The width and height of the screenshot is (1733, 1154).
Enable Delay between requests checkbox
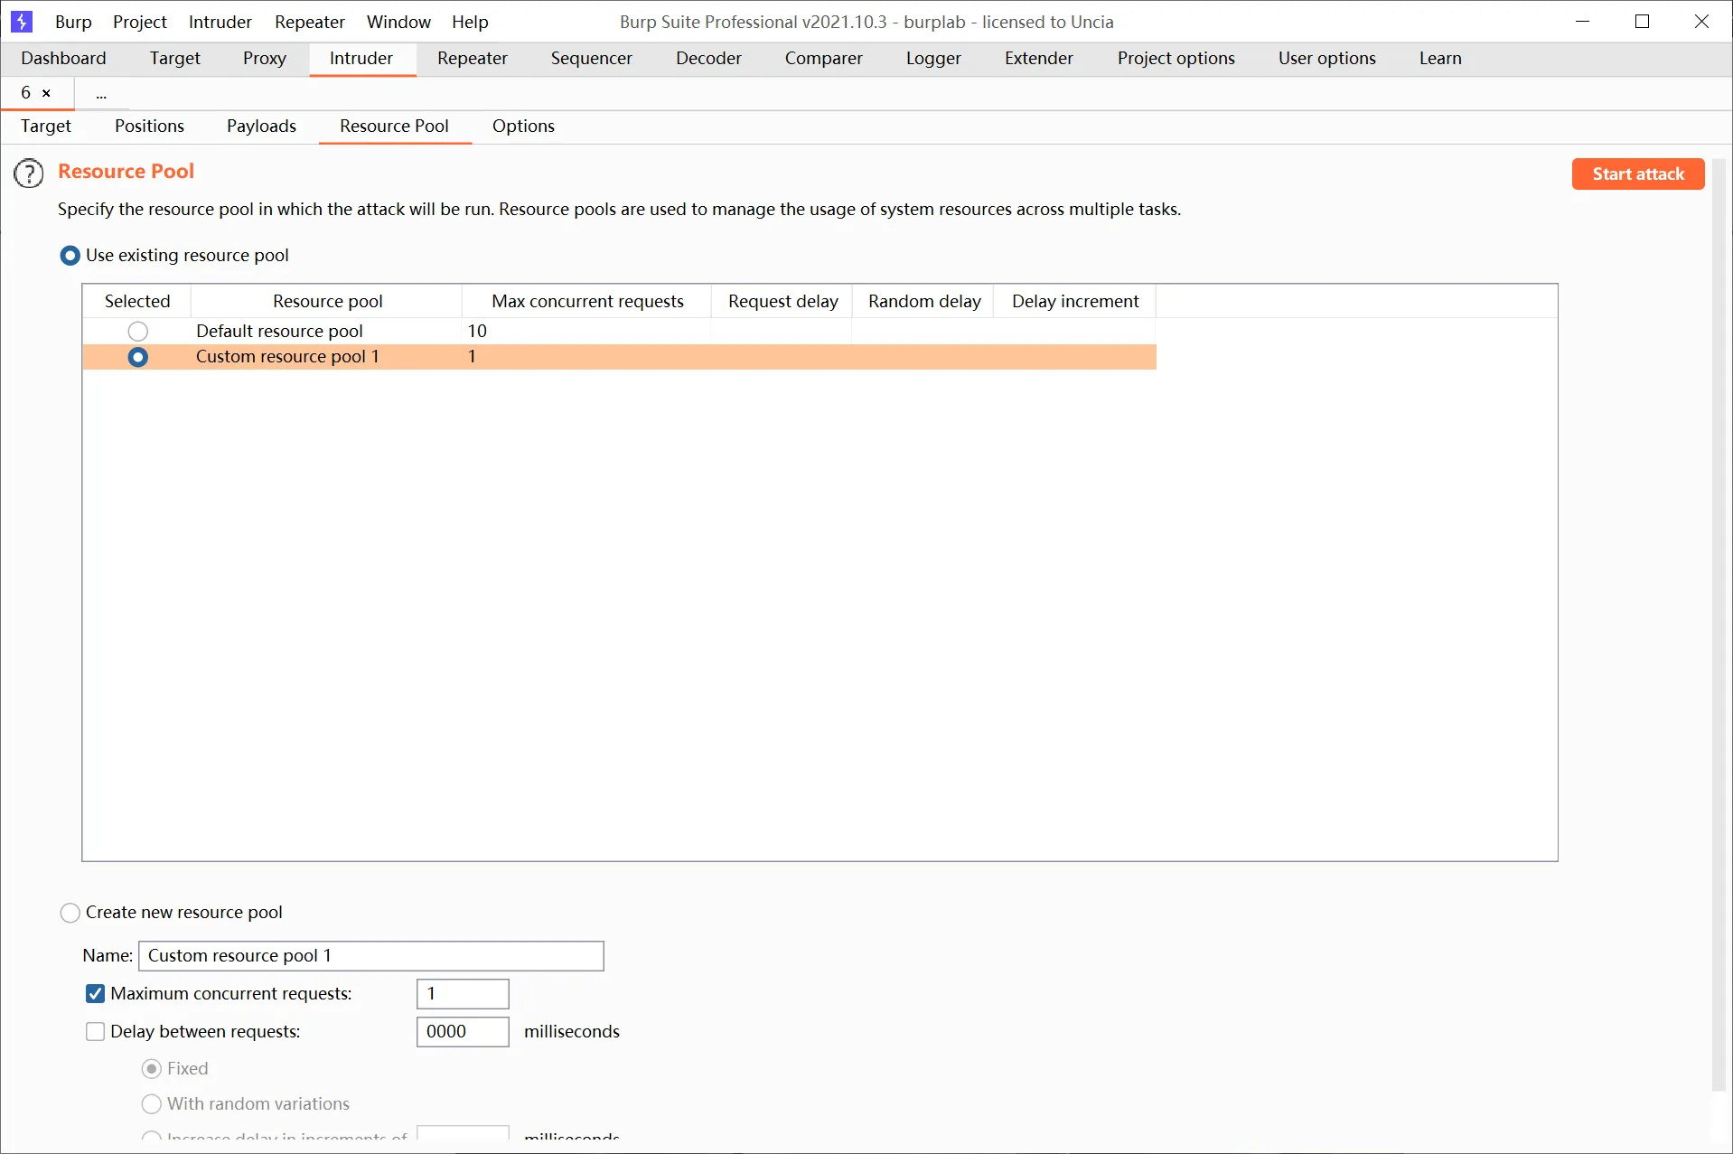95,1032
